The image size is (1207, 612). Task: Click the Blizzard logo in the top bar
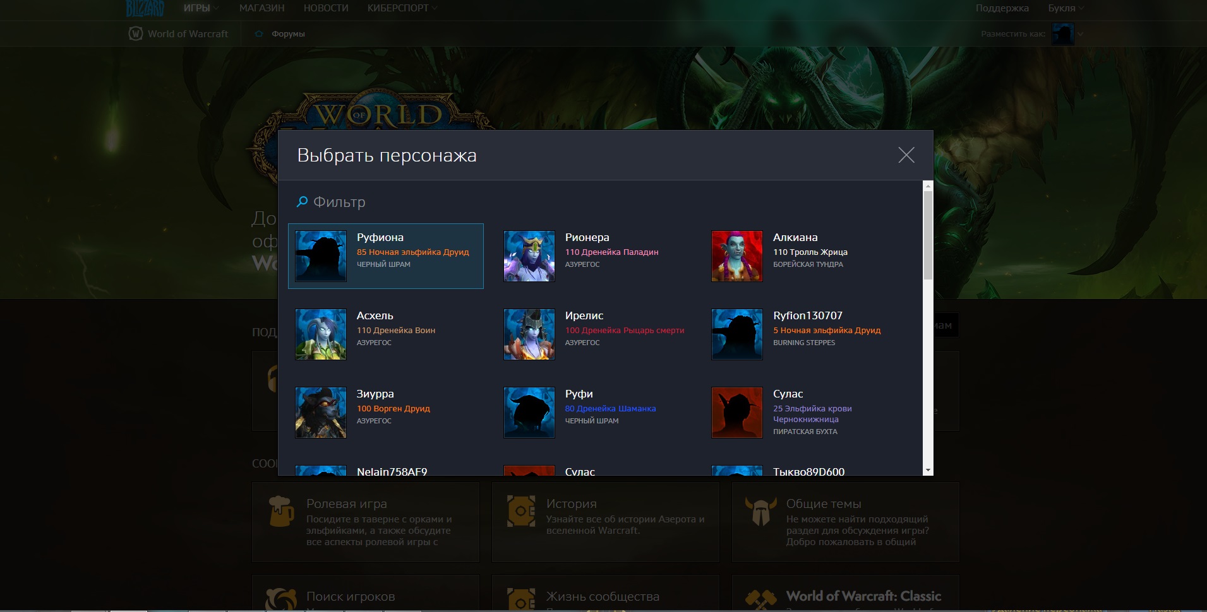point(145,8)
